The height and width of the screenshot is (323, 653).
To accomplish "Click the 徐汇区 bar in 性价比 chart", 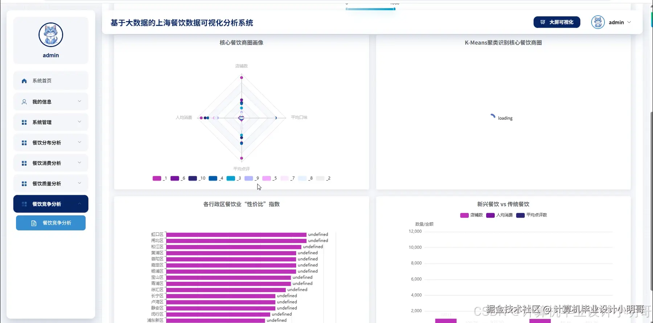I will pyautogui.click(x=226, y=290).
